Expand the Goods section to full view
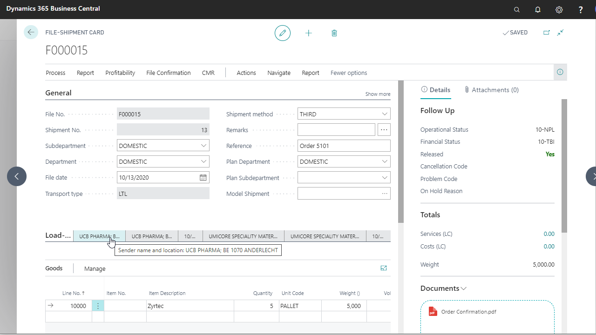Image resolution: width=596 pixels, height=335 pixels. click(x=384, y=268)
